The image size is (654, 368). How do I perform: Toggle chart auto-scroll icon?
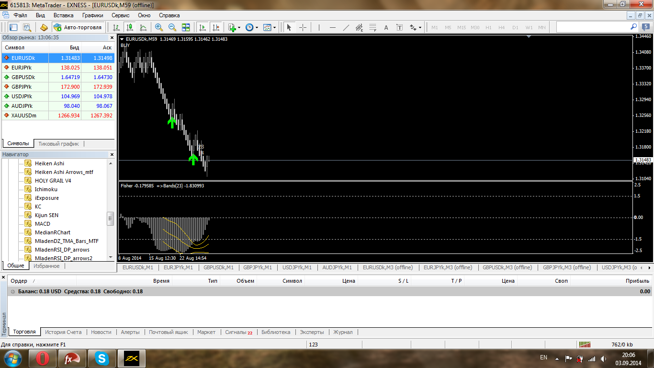click(203, 27)
